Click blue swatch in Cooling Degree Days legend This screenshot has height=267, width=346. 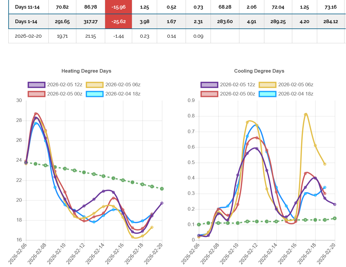[268, 94]
